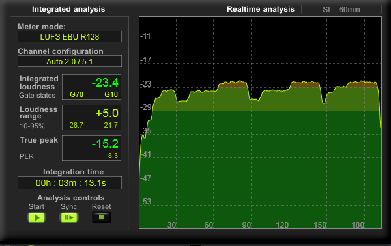Click the -26.7 loudness range low value
Screen dimensions: 391x246
pos(75,125)
